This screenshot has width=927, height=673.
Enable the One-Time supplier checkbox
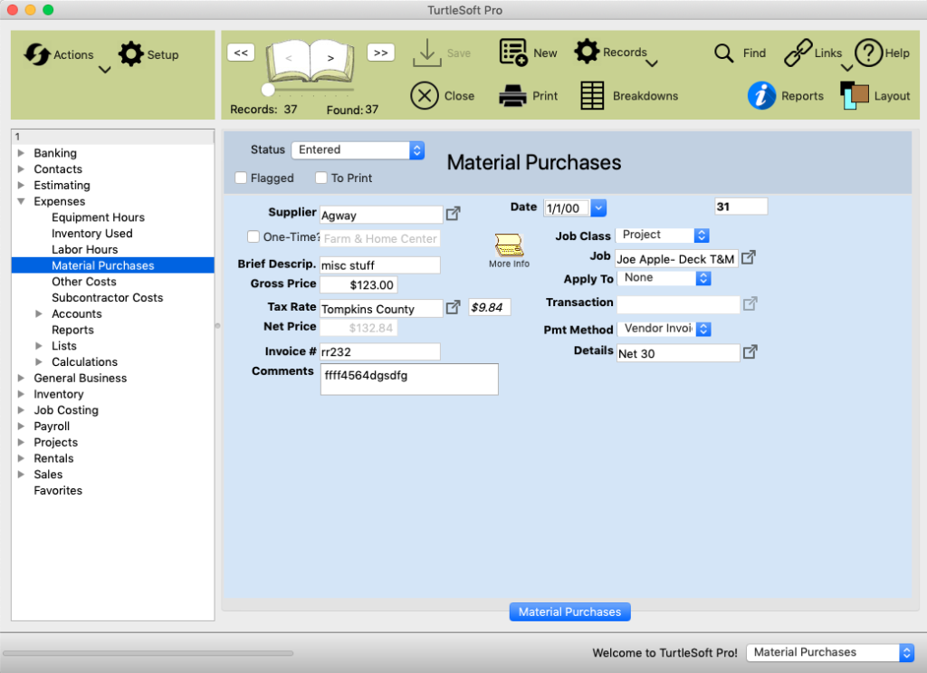tap(253, 236)
